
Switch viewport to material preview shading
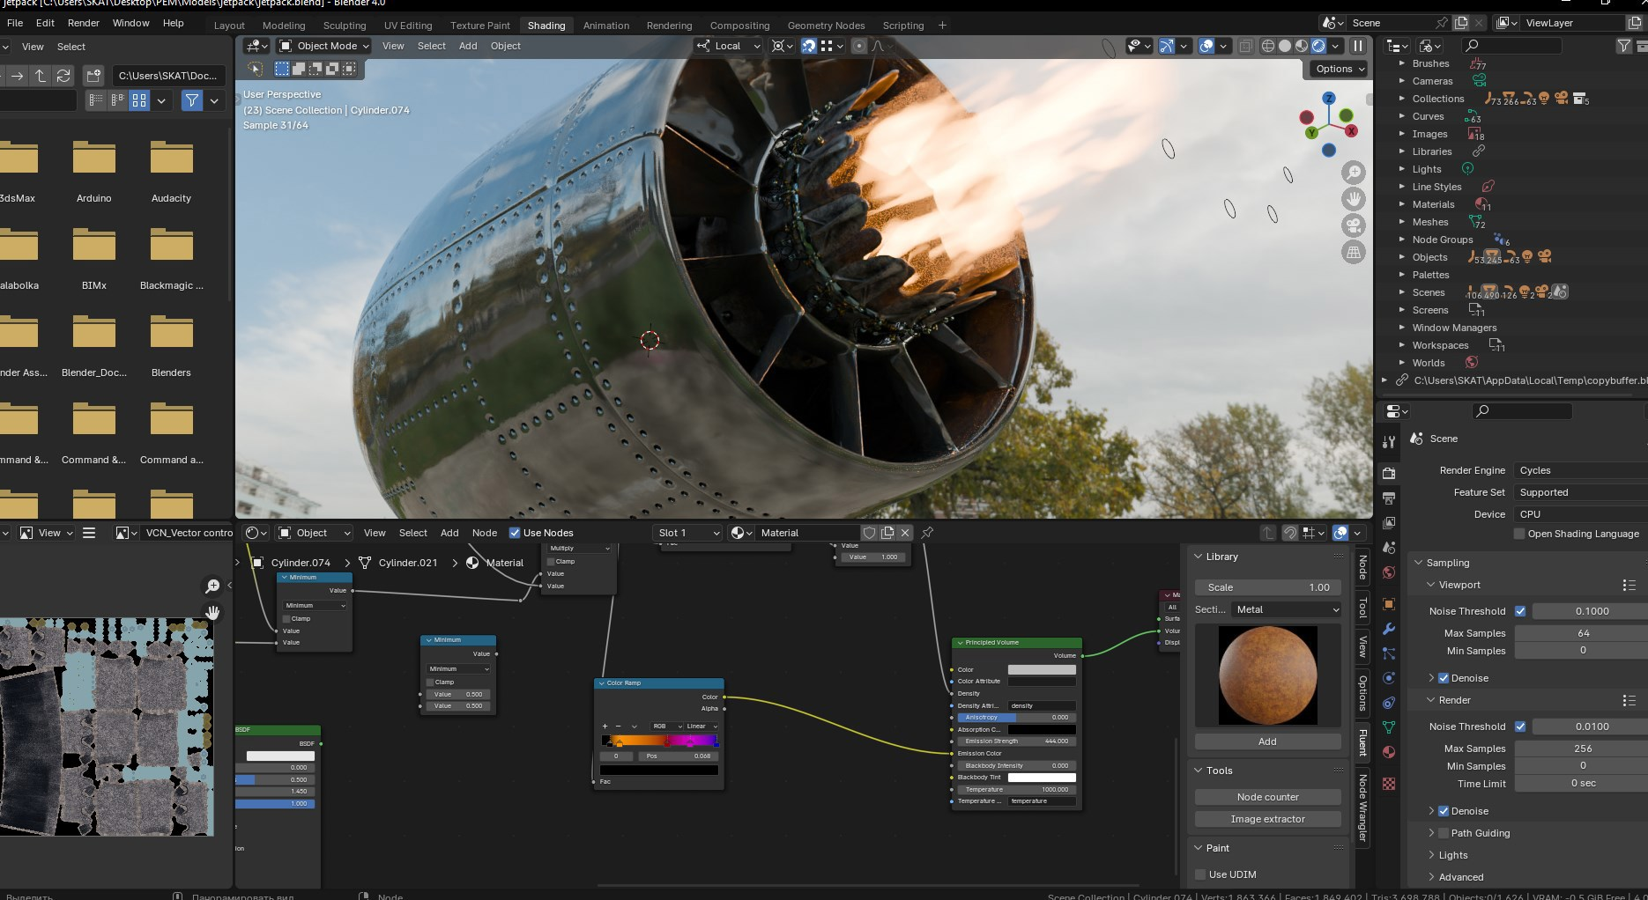(x=1302, y=46)
